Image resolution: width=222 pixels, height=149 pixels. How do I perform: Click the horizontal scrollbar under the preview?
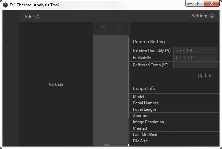point(107,145)
